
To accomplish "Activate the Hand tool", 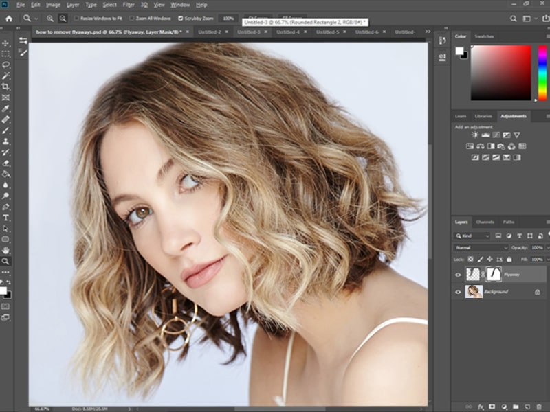I will (5, 251).
